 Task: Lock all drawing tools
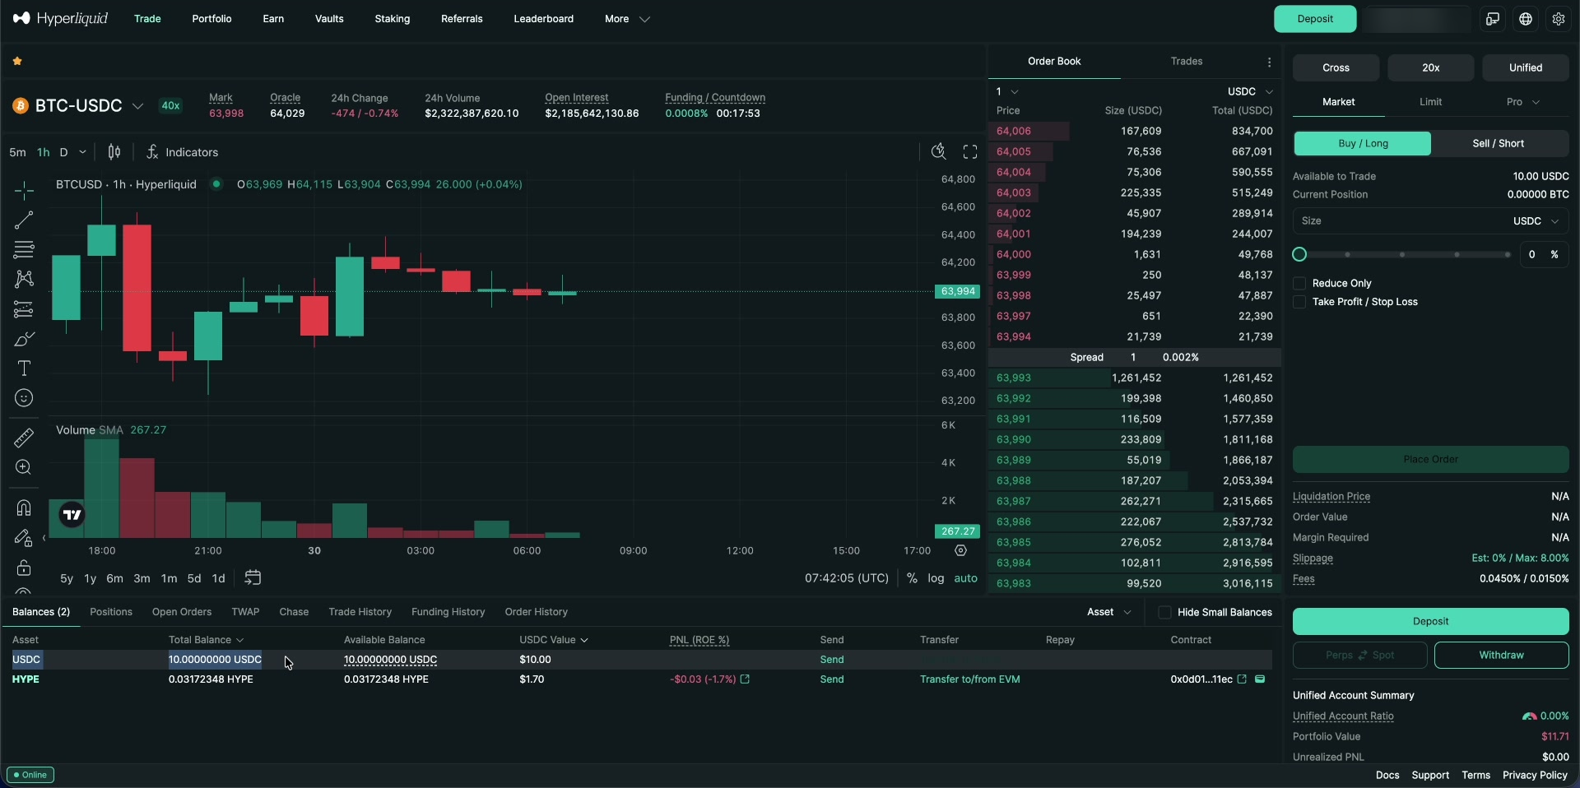(x=24, y=568)
